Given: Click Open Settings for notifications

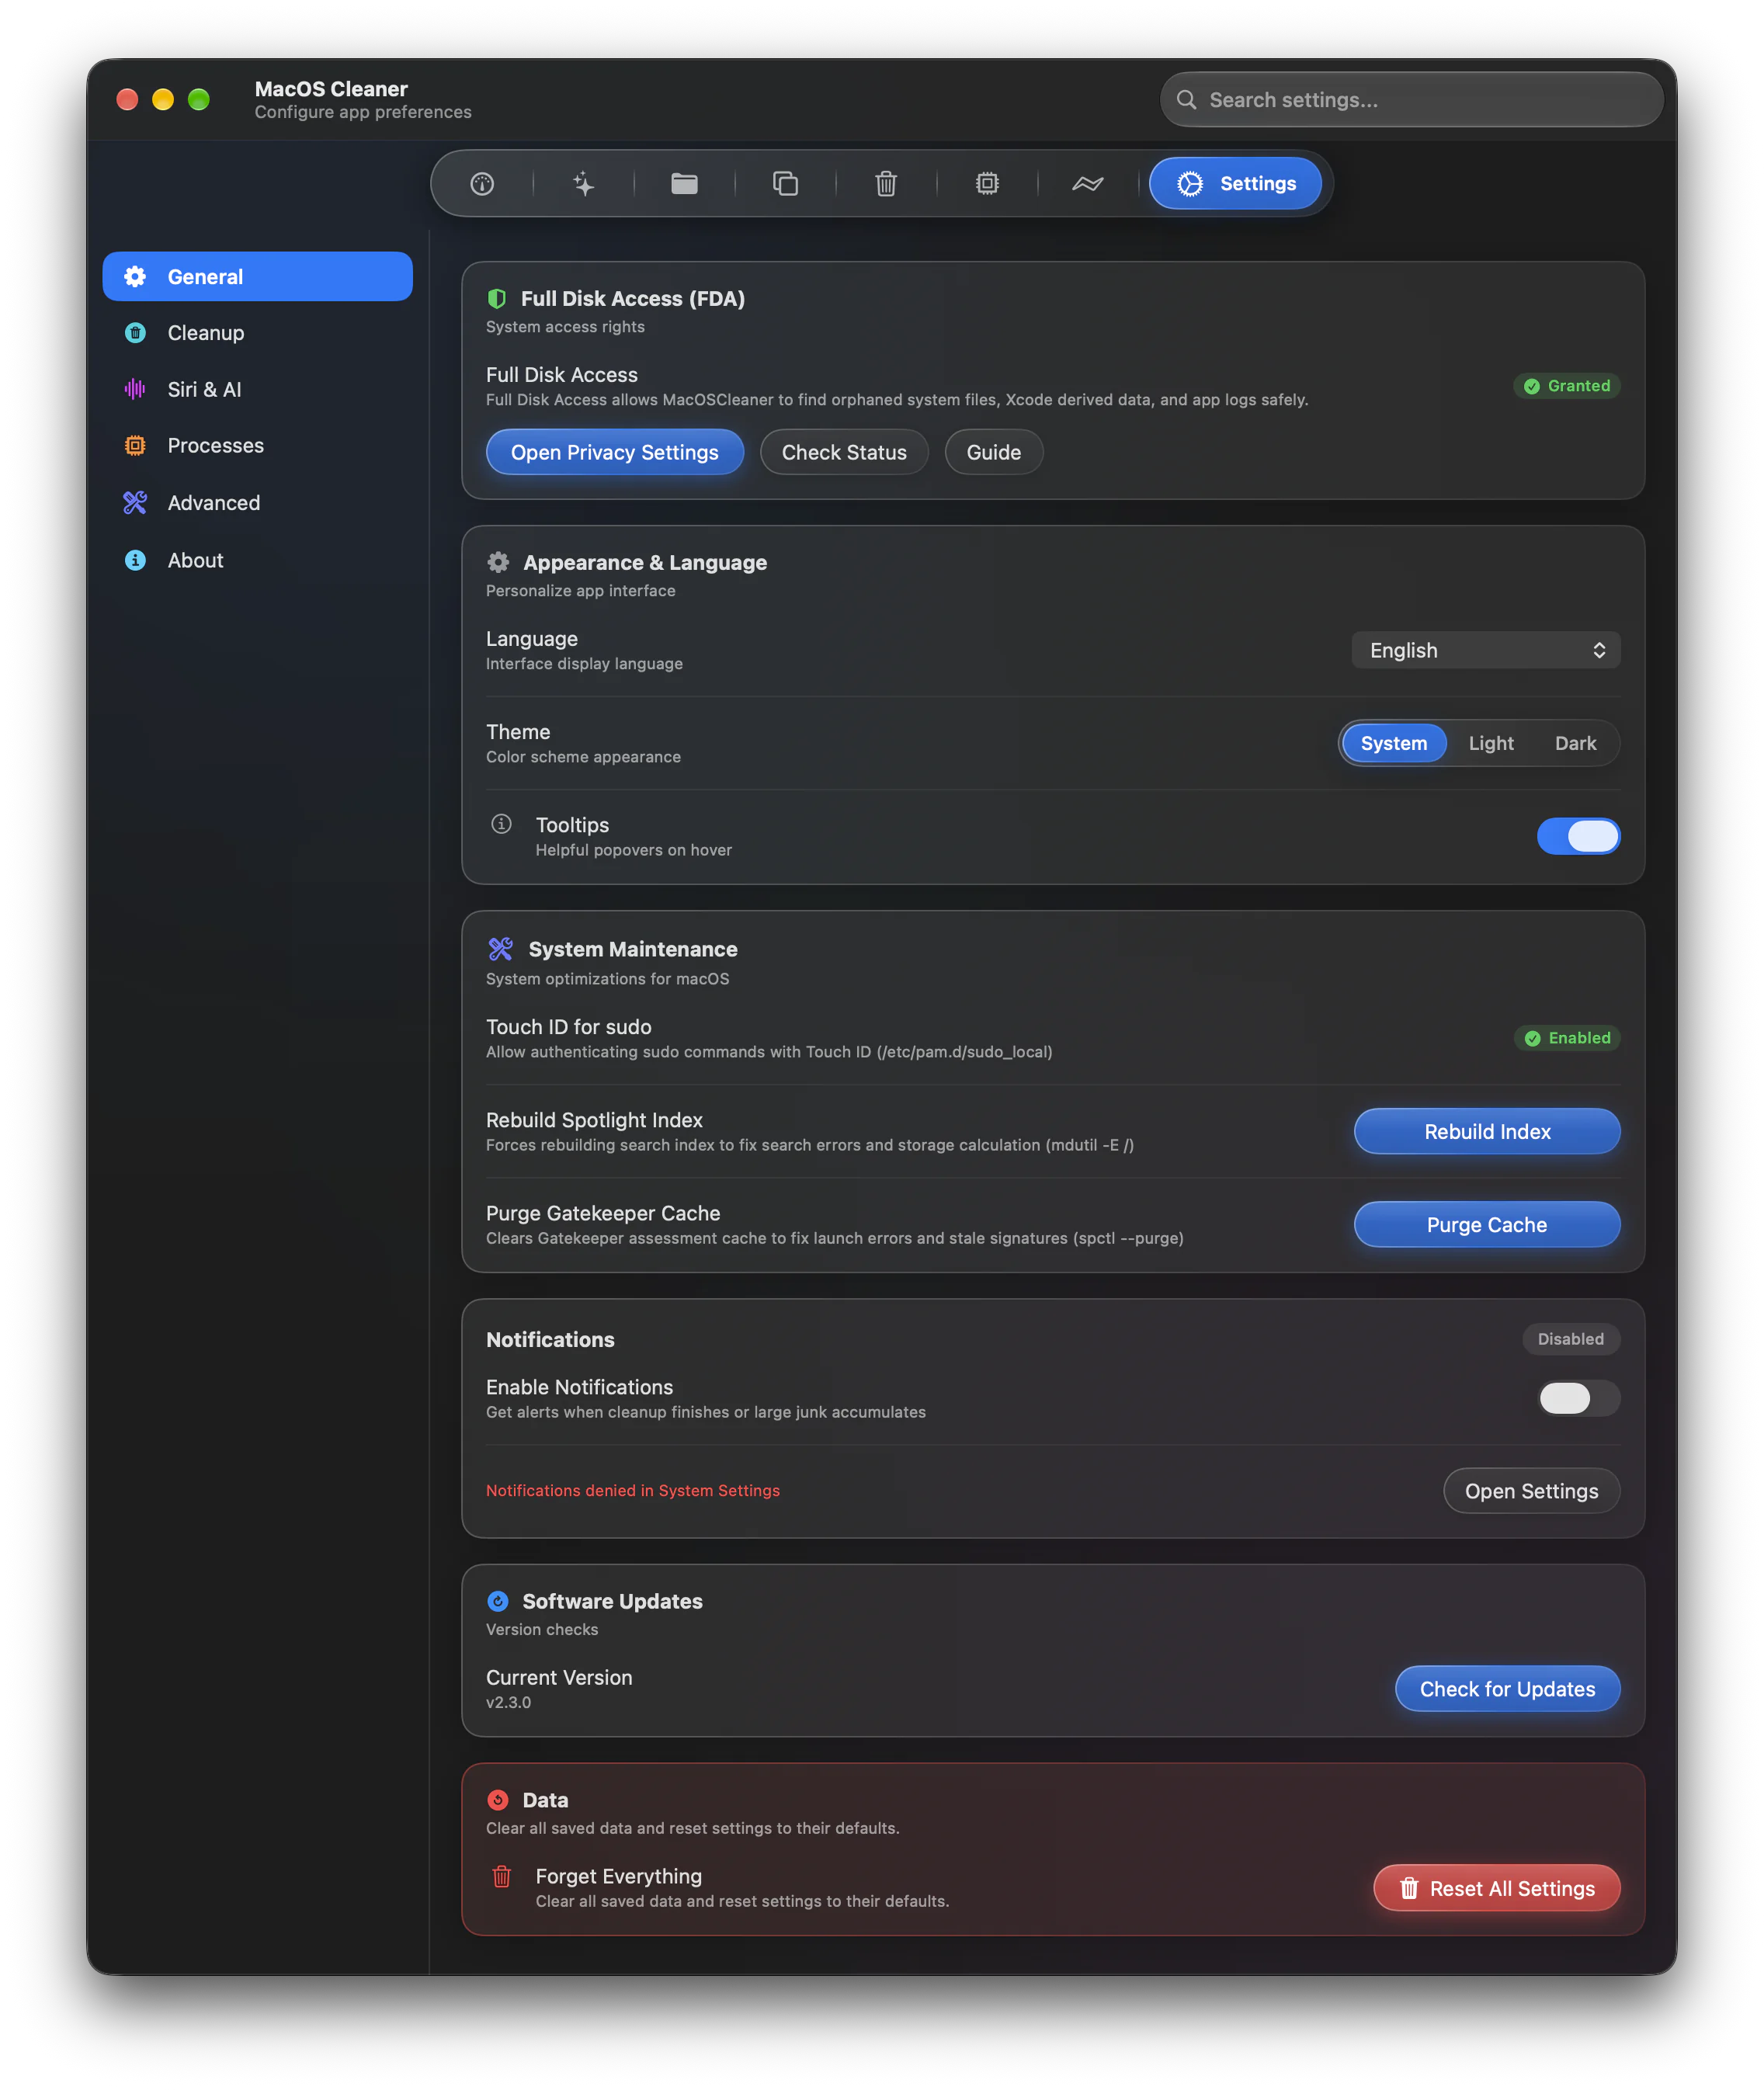Looking at the screenshot, I should tap(1531, 1492).
